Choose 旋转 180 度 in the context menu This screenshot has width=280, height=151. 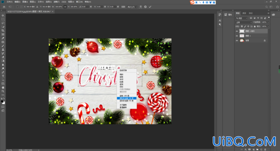click(x=124, y=96)
